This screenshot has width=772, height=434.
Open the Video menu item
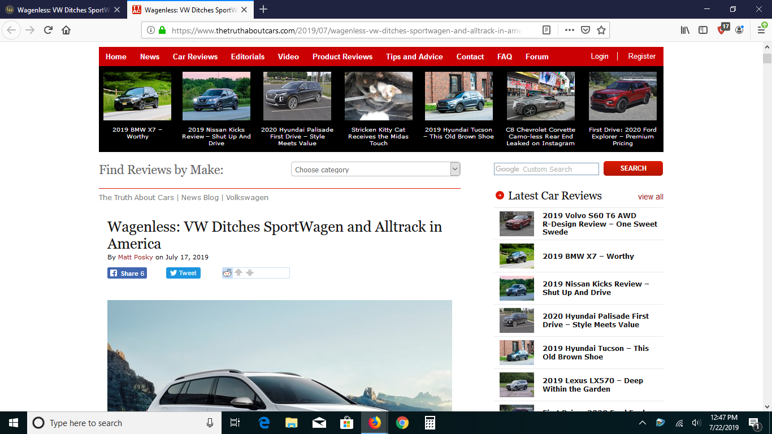coord(288,57)
